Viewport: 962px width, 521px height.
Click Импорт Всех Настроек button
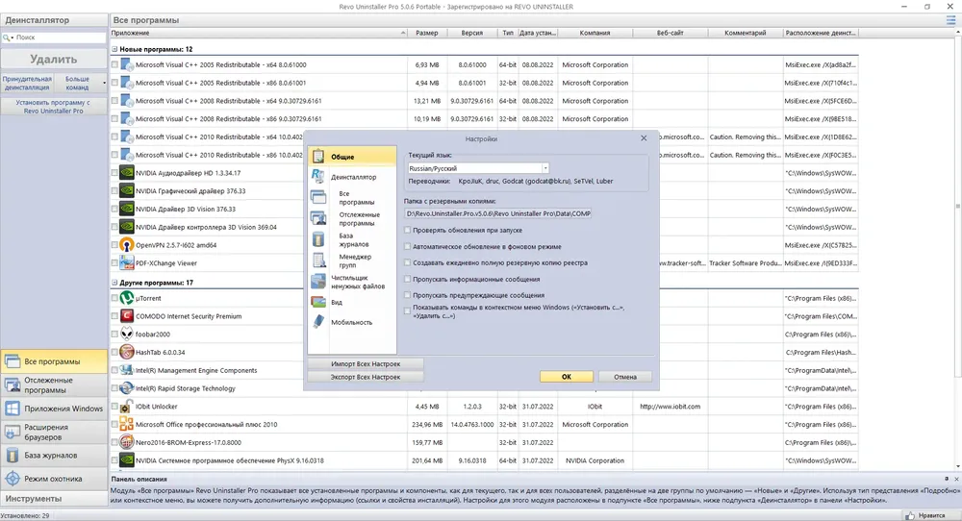(366, 363)
